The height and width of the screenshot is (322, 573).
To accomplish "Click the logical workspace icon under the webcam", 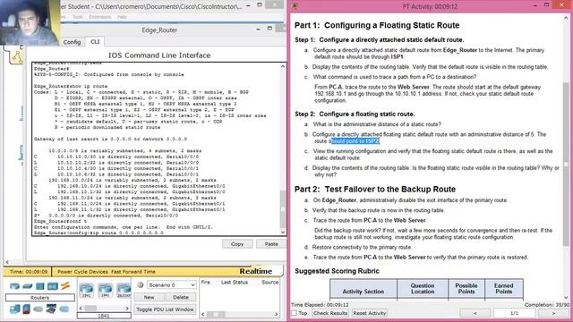I will (x=16, y=56).
